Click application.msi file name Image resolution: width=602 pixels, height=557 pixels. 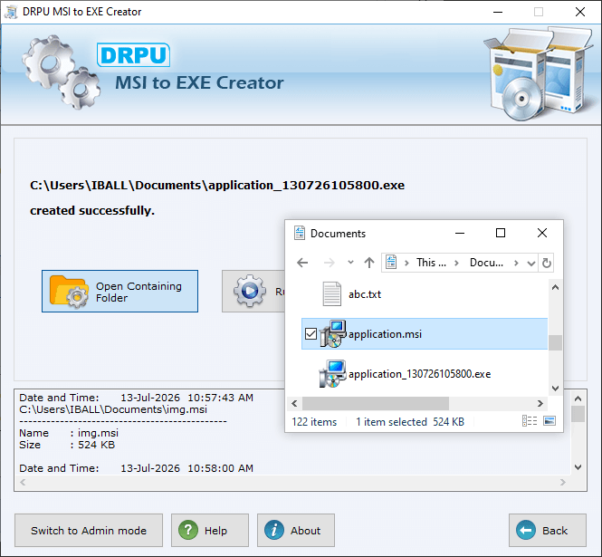pos(385,334)
